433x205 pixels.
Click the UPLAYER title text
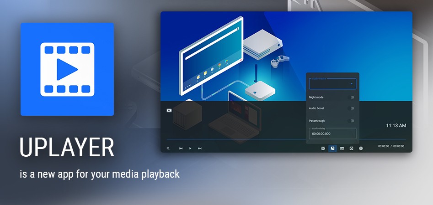[x=67, y=147]
